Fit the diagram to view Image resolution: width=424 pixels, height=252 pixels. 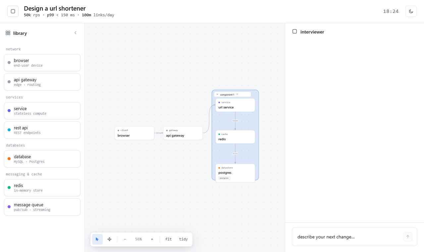(x=169, y=239)
